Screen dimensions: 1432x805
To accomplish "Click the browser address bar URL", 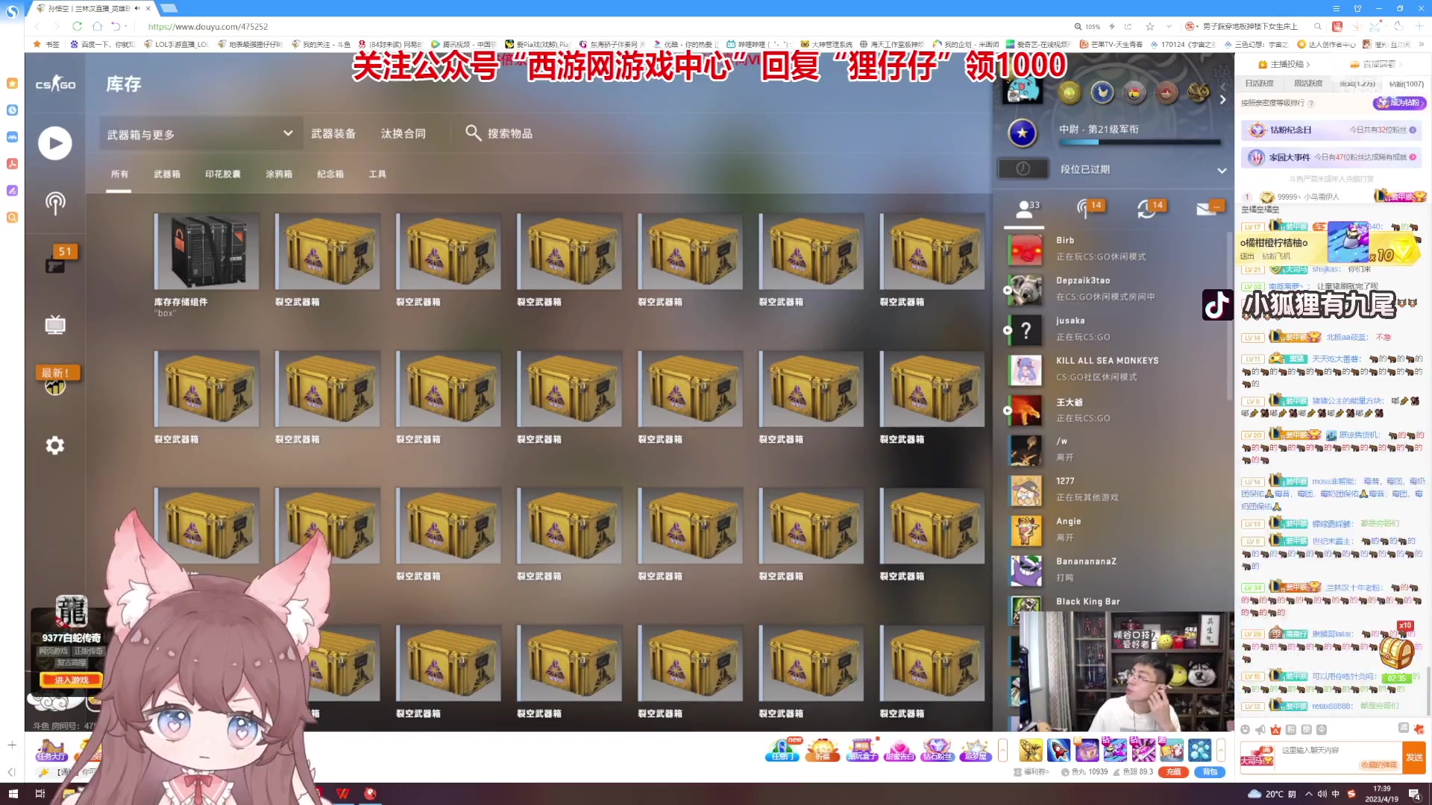I will click(208, 26).
